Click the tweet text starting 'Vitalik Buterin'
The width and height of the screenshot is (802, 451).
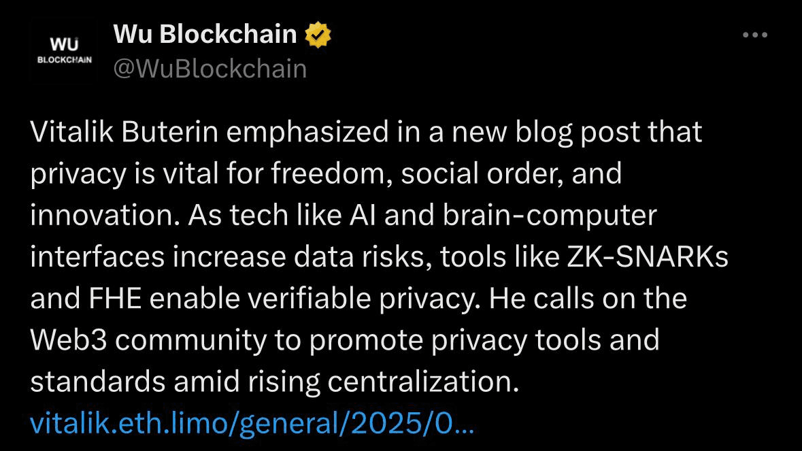coord(378,256)
